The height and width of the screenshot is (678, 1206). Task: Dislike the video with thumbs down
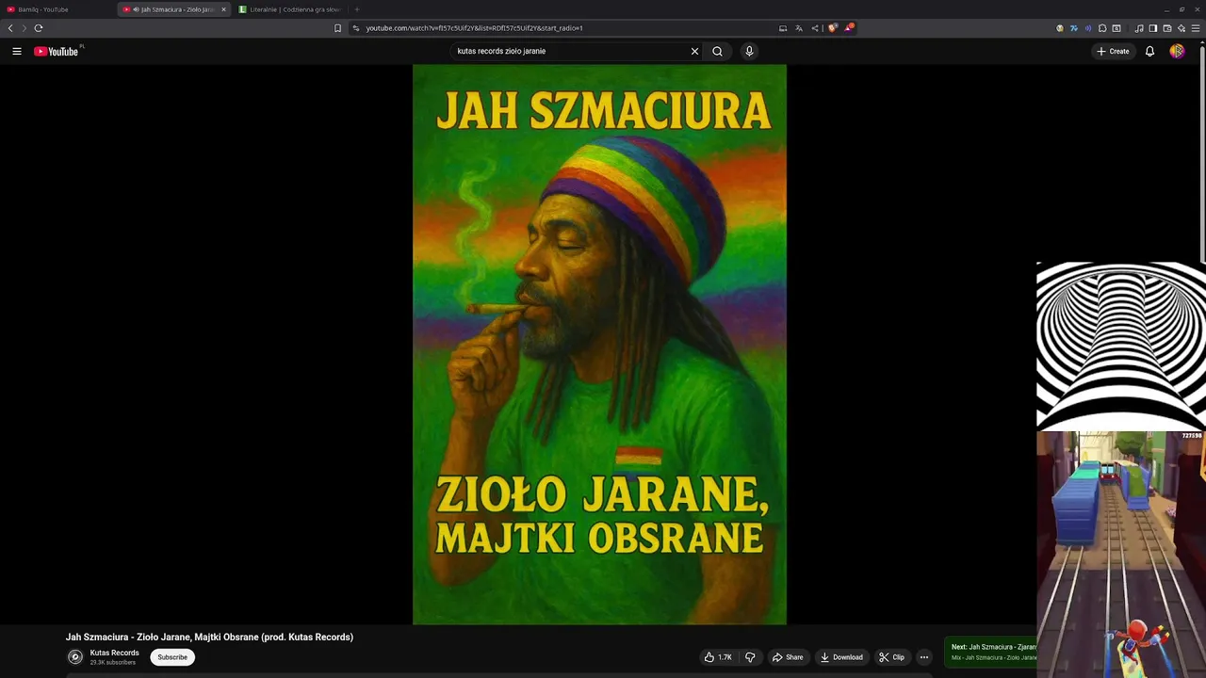[750, 657]
